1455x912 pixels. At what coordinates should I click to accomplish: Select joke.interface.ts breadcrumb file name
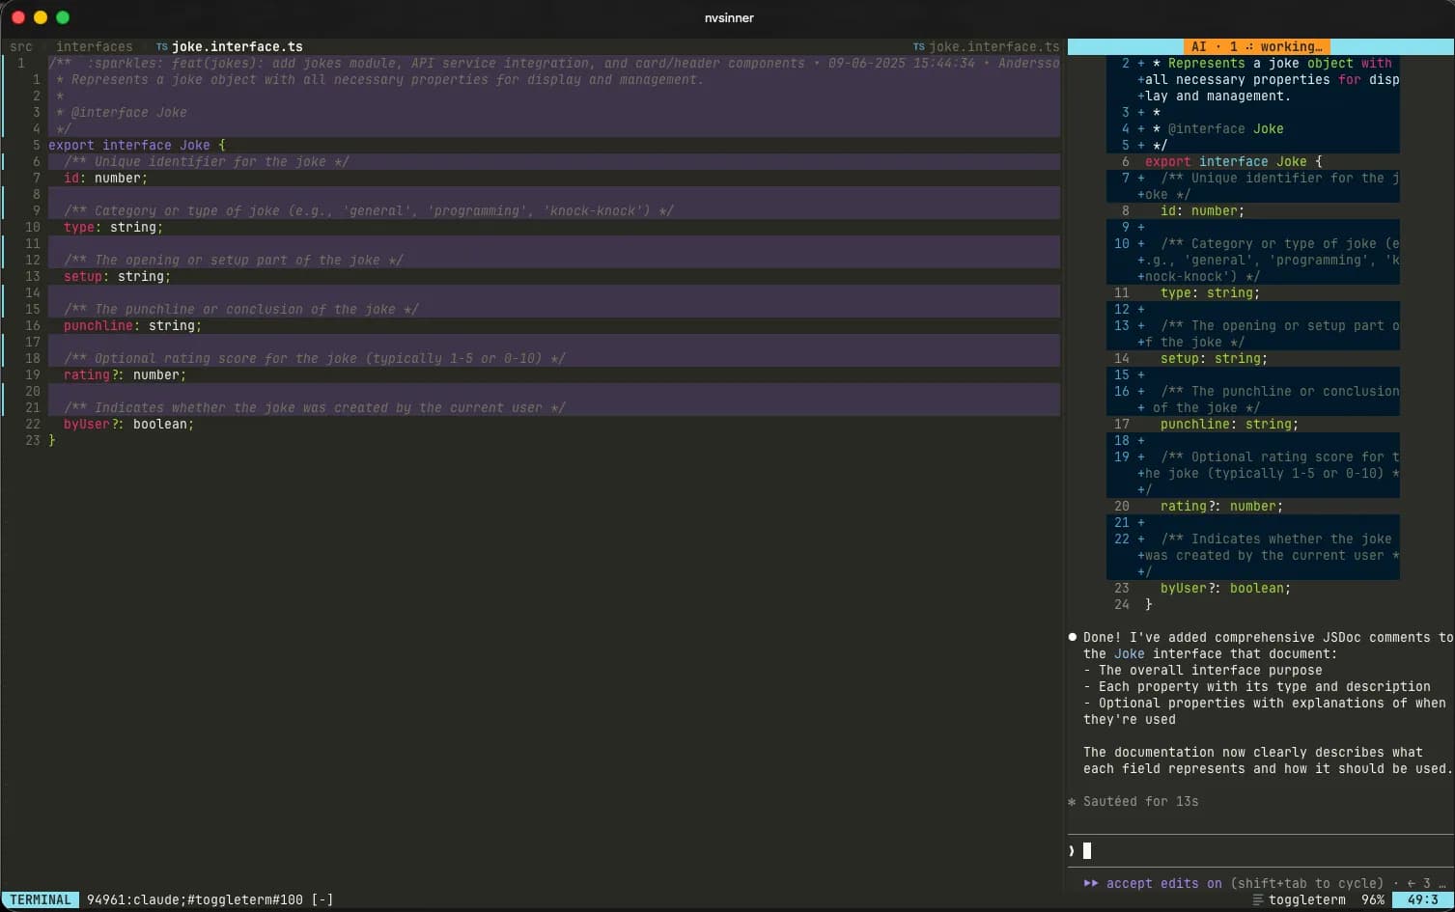[238, 46]
